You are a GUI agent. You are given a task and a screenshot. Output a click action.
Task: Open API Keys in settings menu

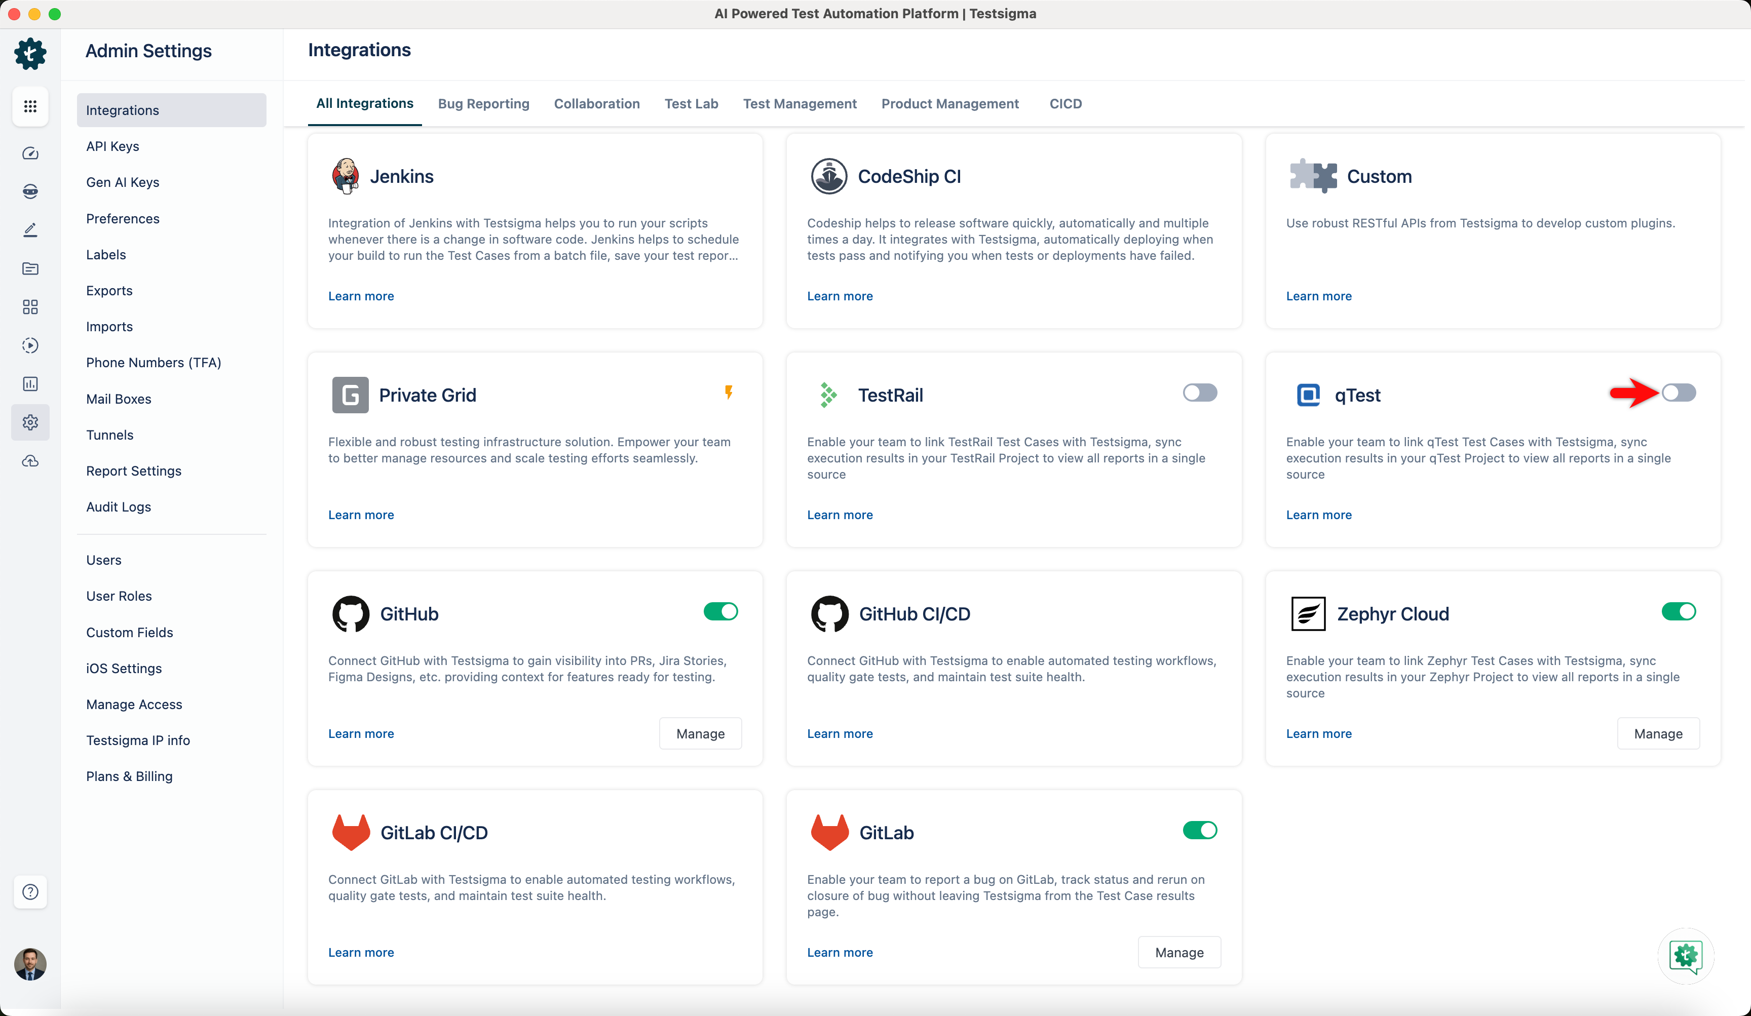point(112,146)
